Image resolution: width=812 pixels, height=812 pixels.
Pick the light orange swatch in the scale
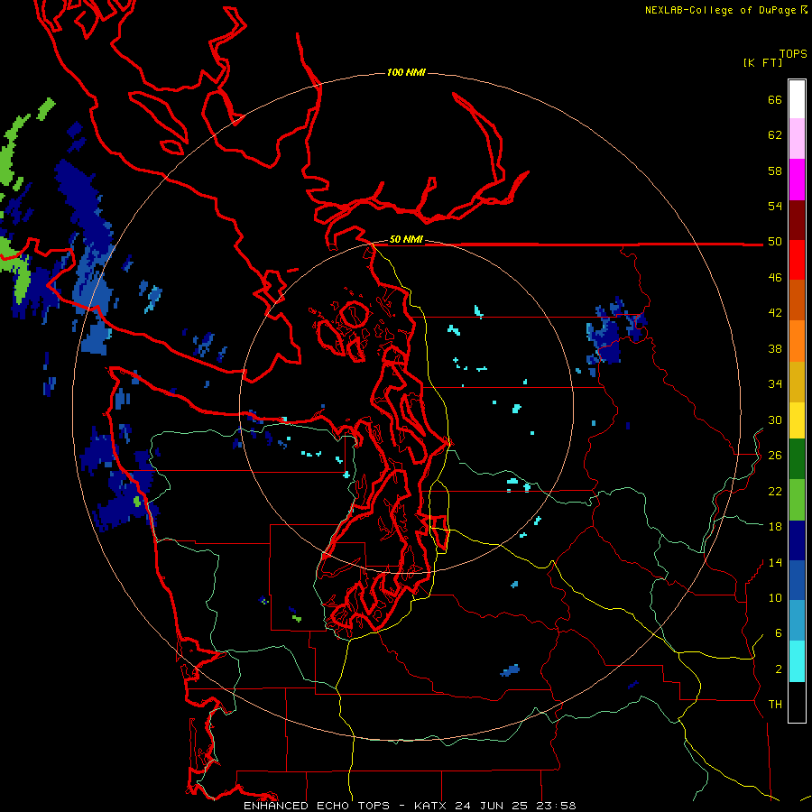[797, 341]
